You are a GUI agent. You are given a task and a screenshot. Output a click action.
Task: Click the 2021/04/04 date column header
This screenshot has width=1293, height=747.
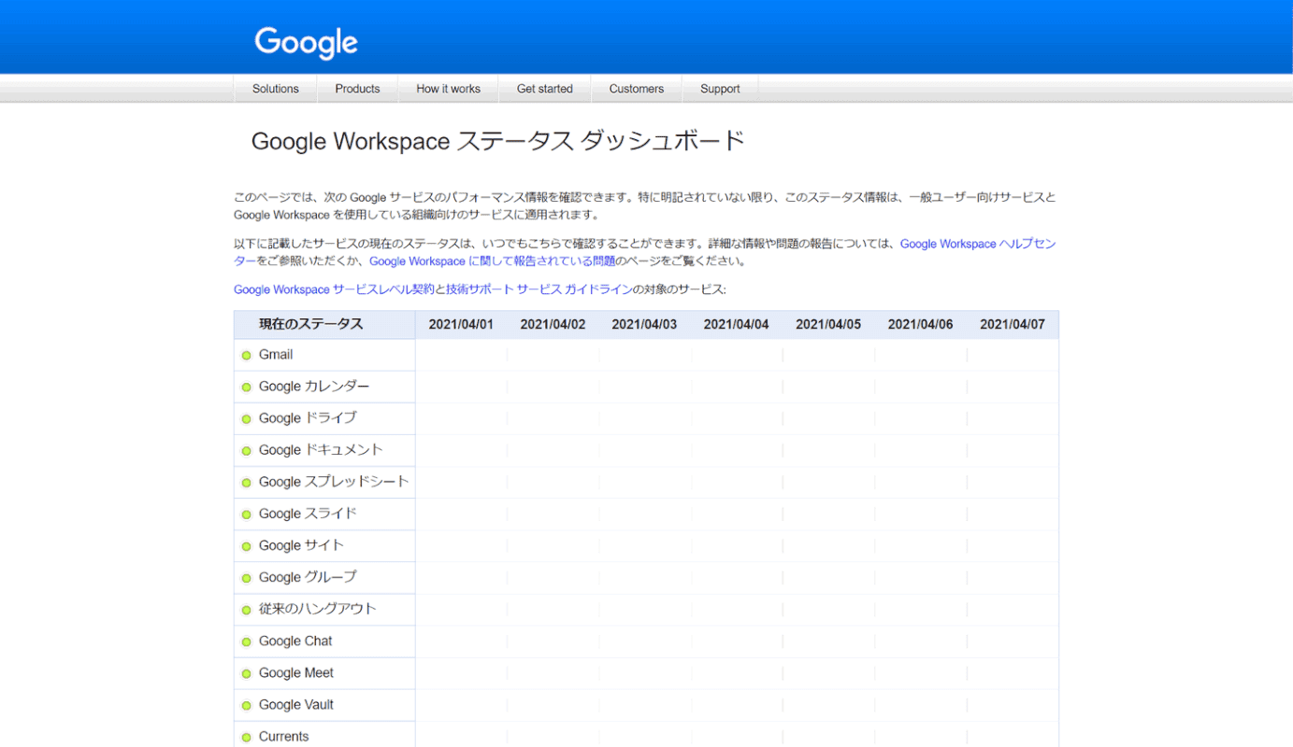click(x=736, y=324)
